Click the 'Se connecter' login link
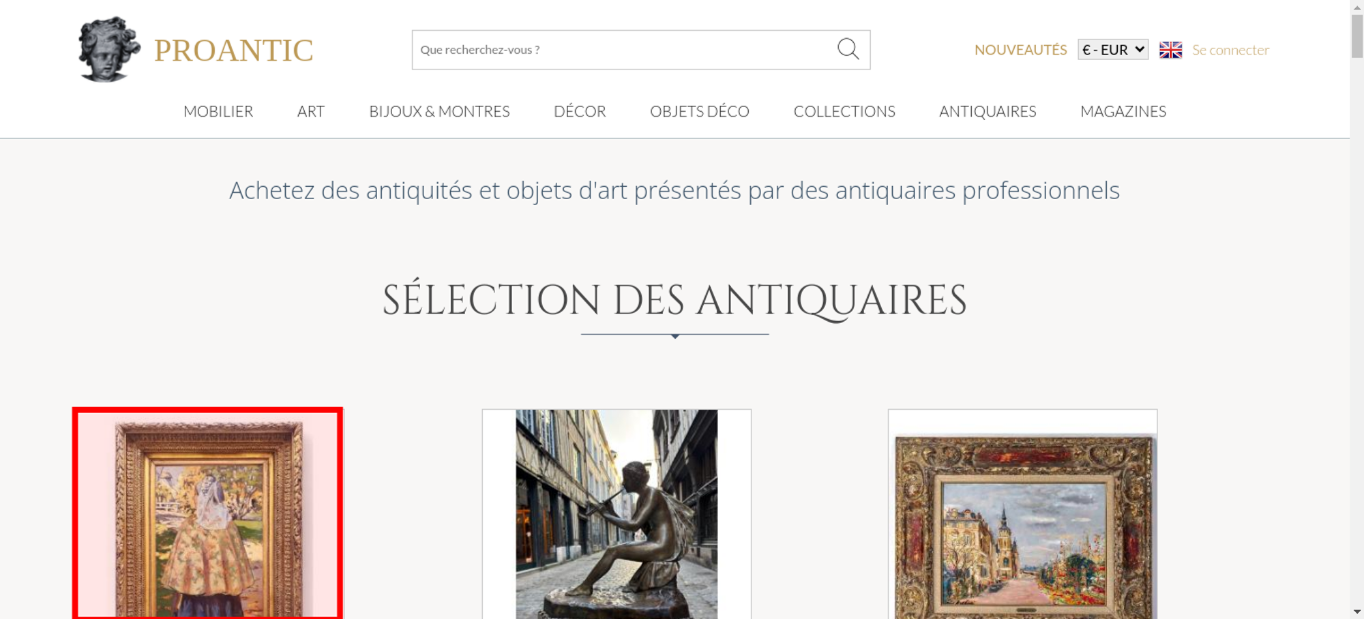Image resolution: width=1364 pixels, height=619 pixels. (1230, 50)
